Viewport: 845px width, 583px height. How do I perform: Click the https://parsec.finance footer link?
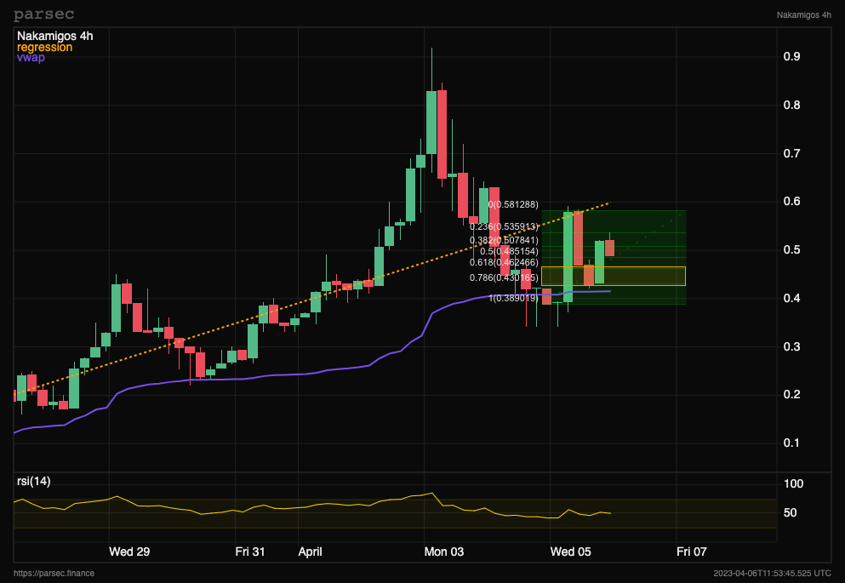[x=54, y=574]
